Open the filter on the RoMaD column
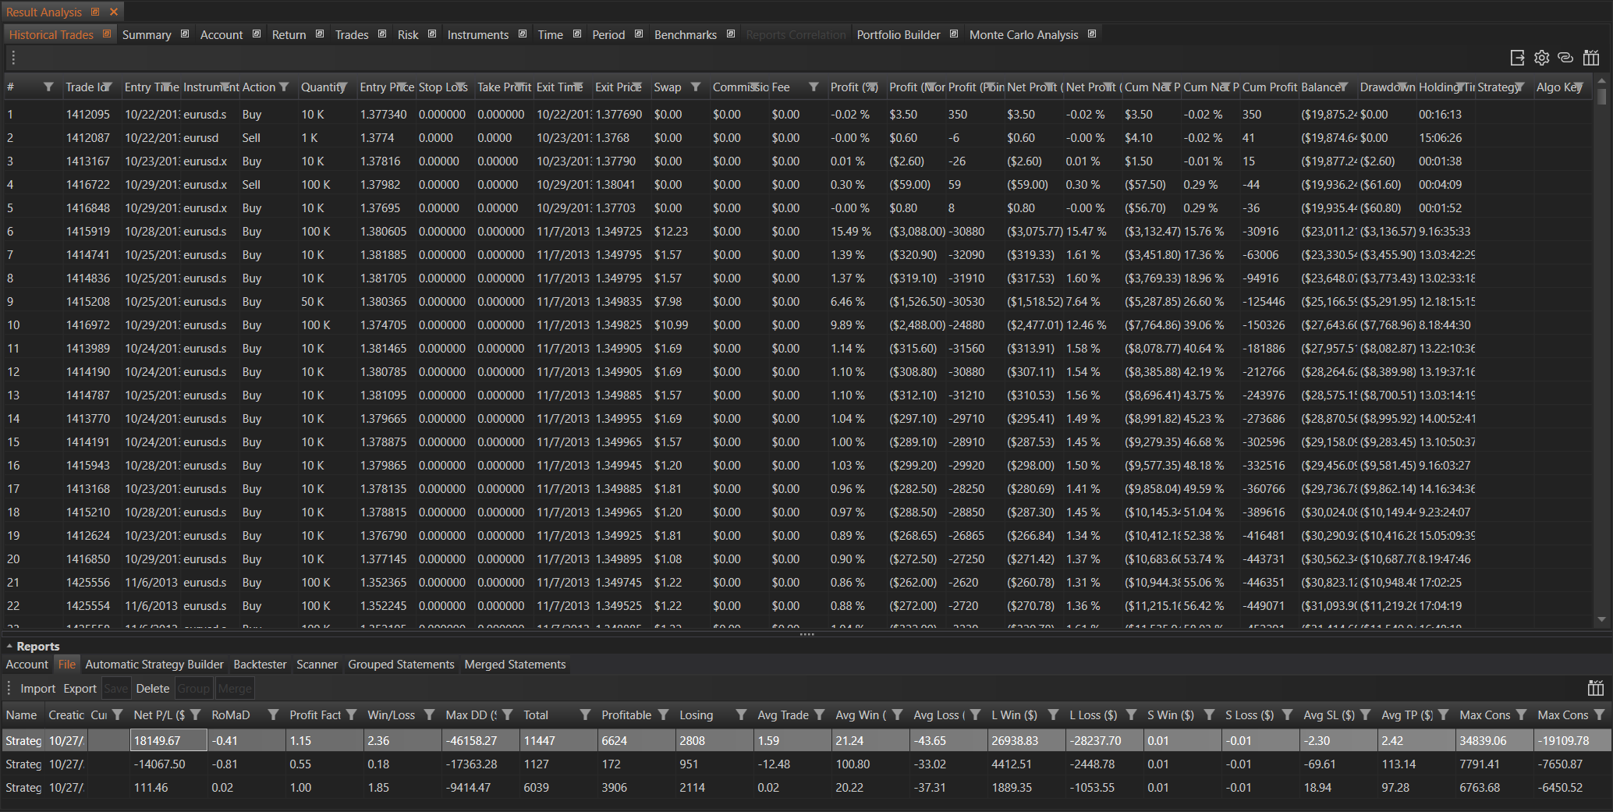 (273, 714)
